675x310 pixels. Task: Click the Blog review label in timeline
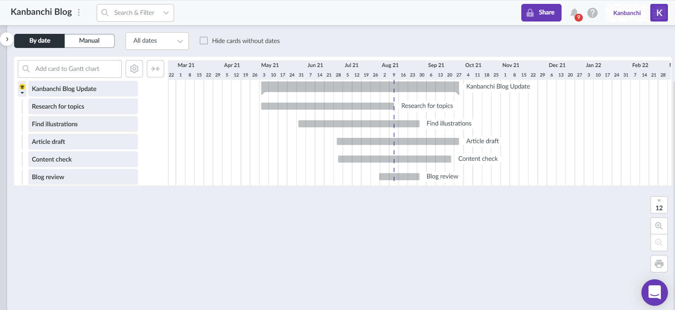click(x=442, y=176)
